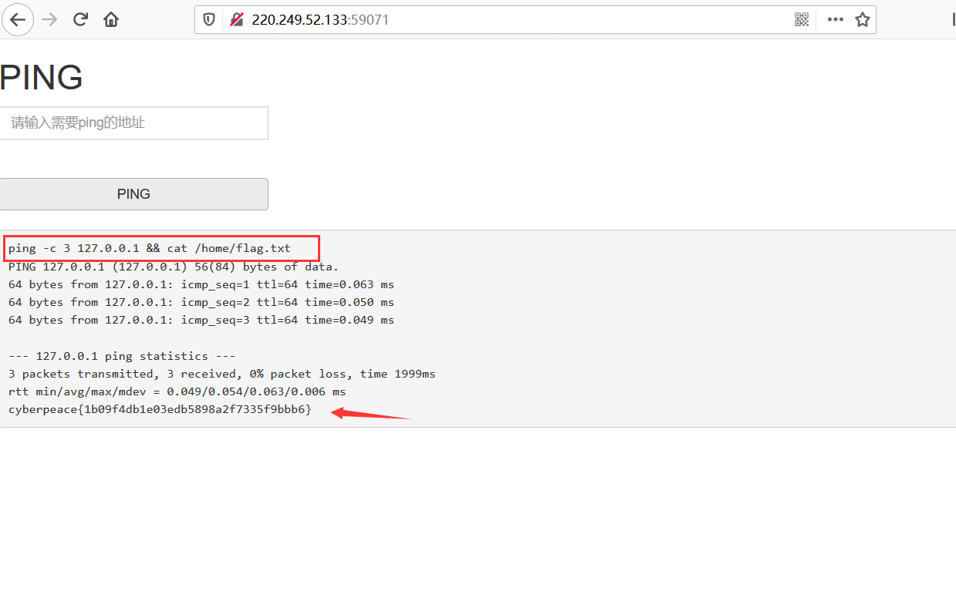Click the '3 packets transmitted' line
Screen dimensions: 956x608
[x=221, y=374]
